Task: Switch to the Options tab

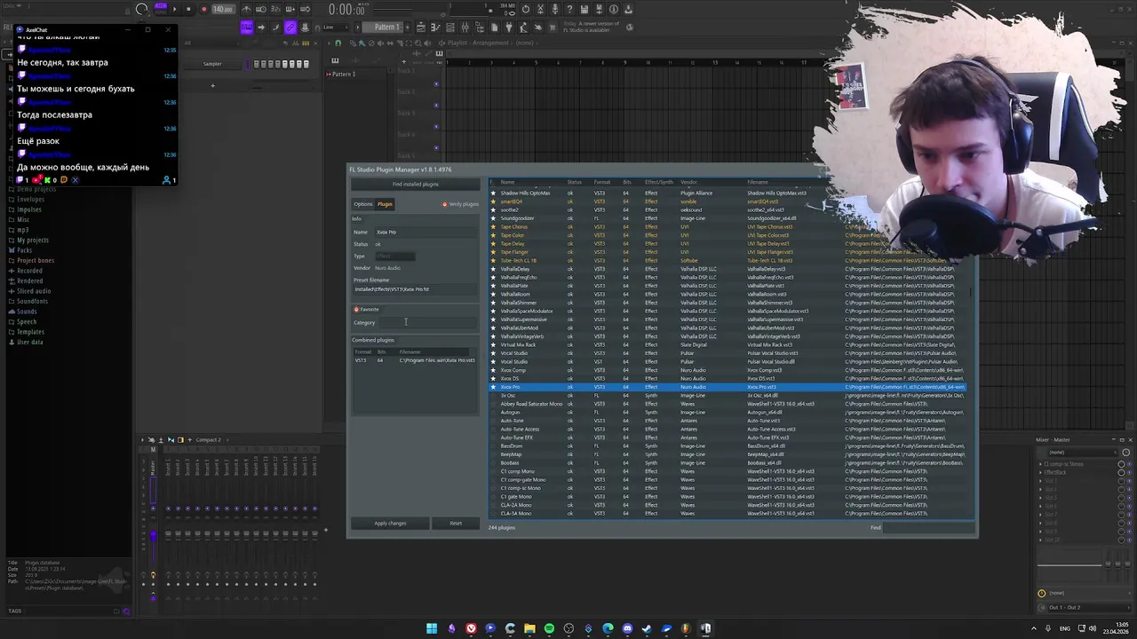Action: point(363,204)
